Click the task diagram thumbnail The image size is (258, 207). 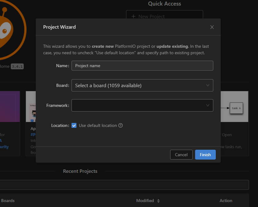234,108
